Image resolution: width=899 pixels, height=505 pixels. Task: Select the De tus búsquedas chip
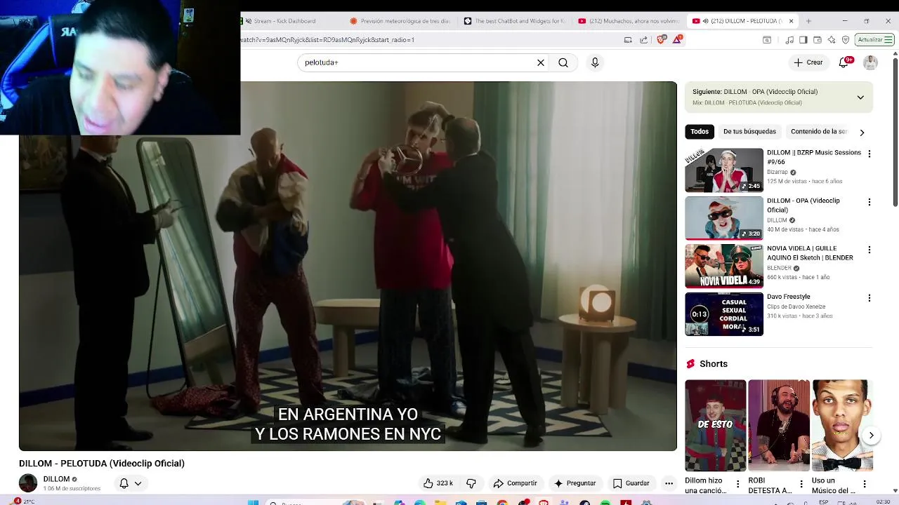pos(749,132)
